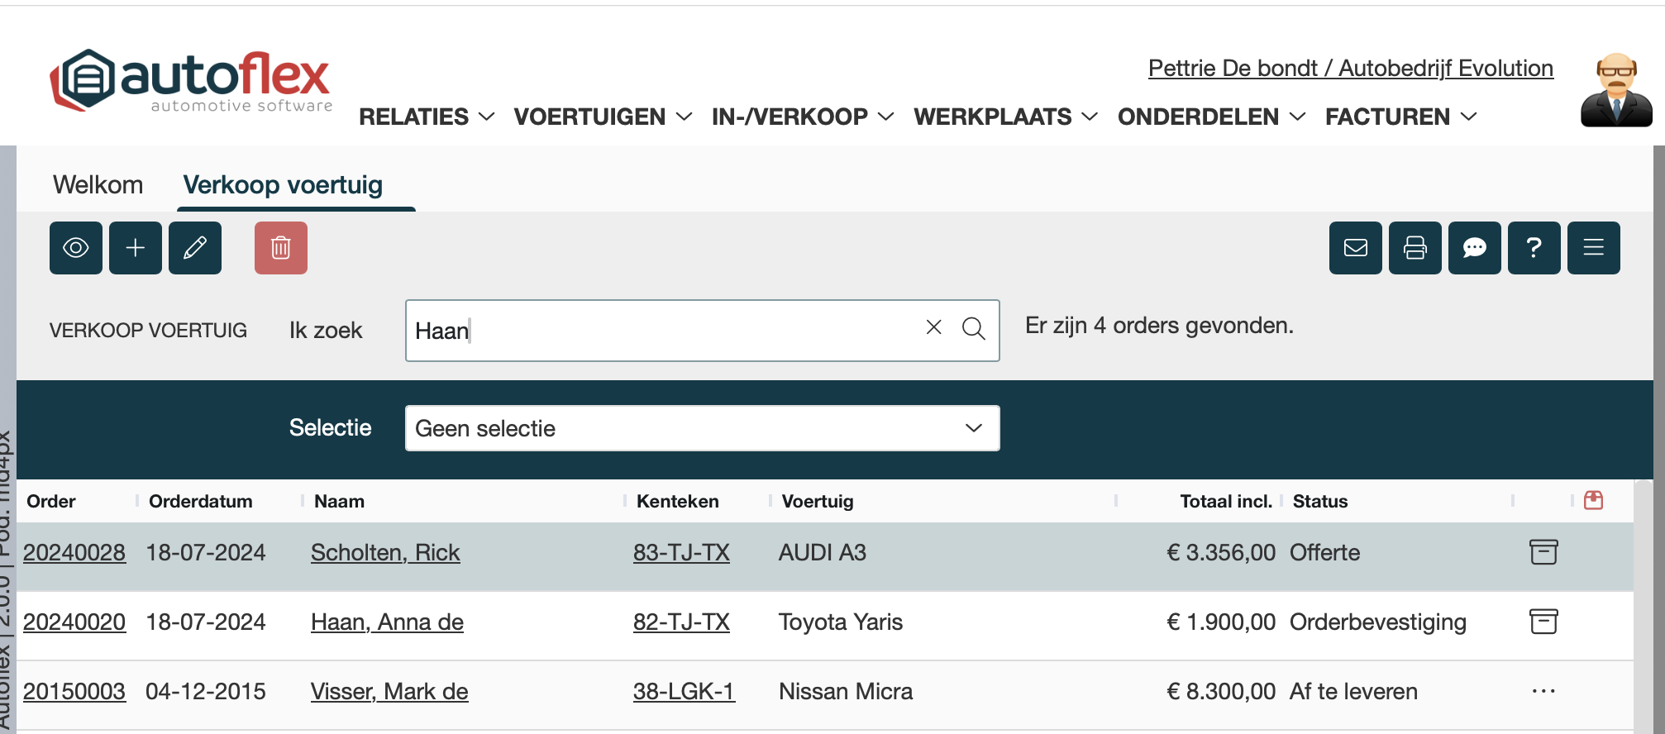Open help question mark button
The image size is (1665, 734).
[x=1534, y=248]
